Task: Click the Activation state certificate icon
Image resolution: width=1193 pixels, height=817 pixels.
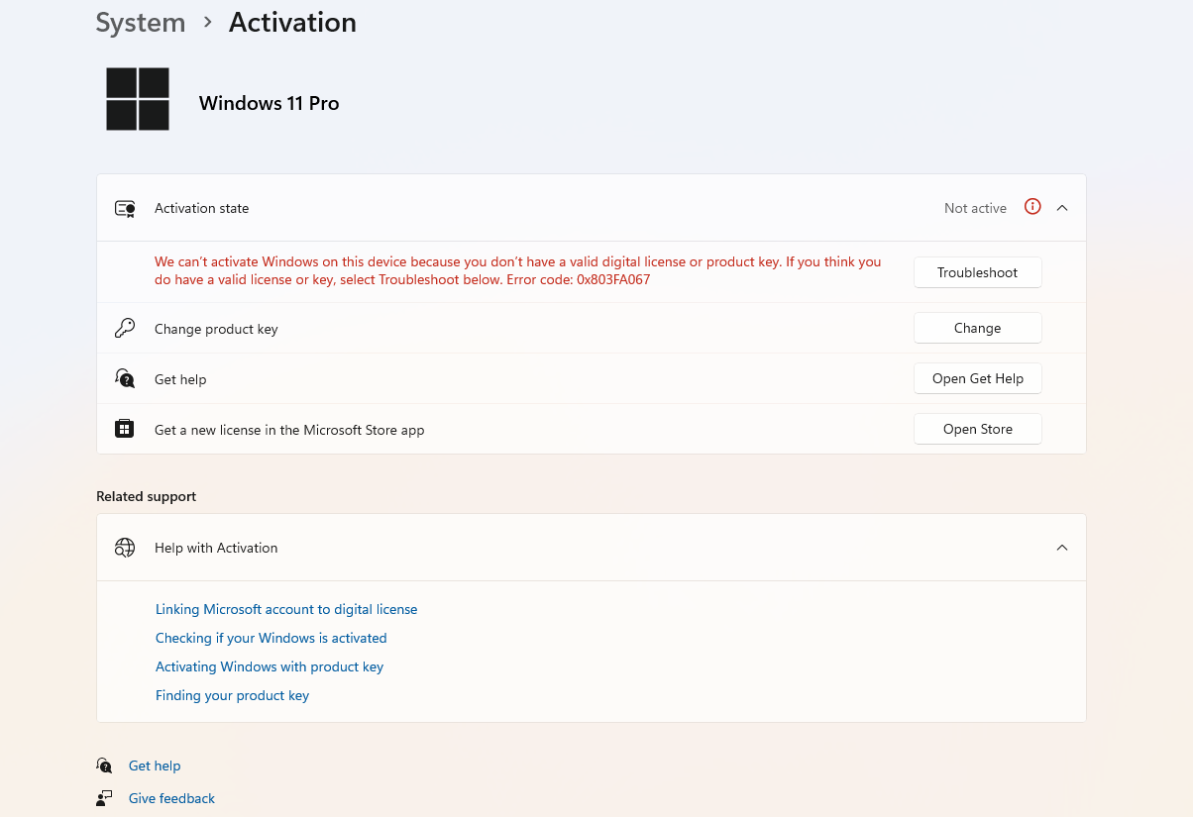Action: [124, 208]
